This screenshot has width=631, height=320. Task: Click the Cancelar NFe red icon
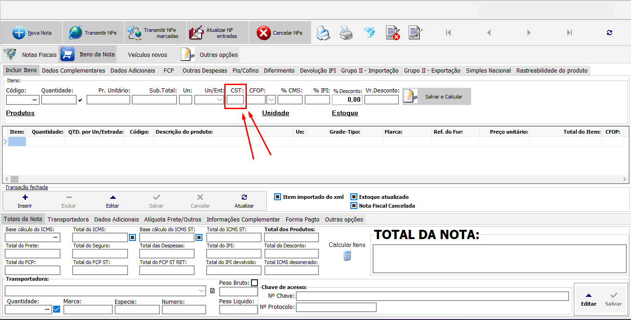coord(263,32)
